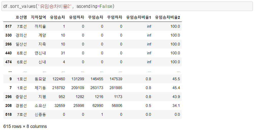Select the 무임승차 column header
This screenshot has width=255, height=130.
point(96,17)
